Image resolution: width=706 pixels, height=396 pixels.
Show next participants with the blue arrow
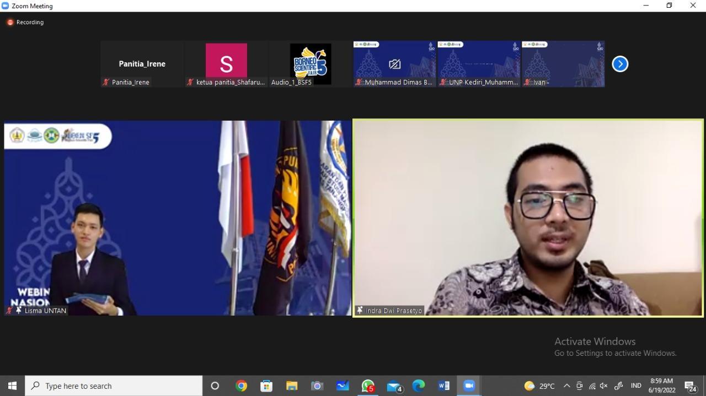(x=620, y=64)
